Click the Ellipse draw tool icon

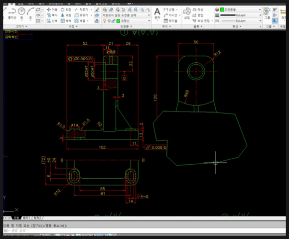click(x=38, y=15)
